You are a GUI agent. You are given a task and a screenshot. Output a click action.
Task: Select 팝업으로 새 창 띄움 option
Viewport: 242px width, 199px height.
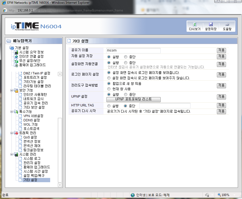[x=109, y=83]
